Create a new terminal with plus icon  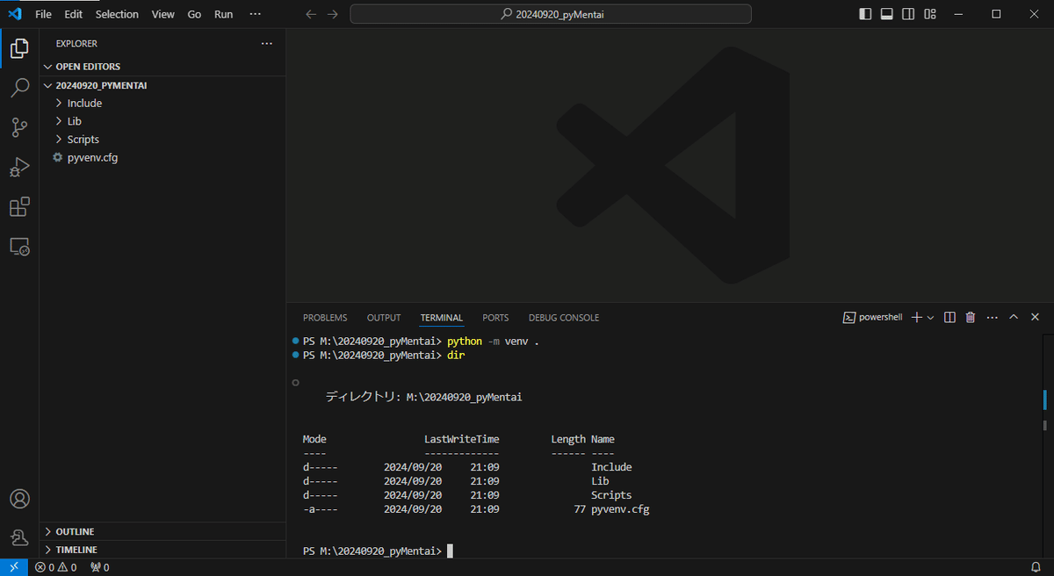point(916,317)
